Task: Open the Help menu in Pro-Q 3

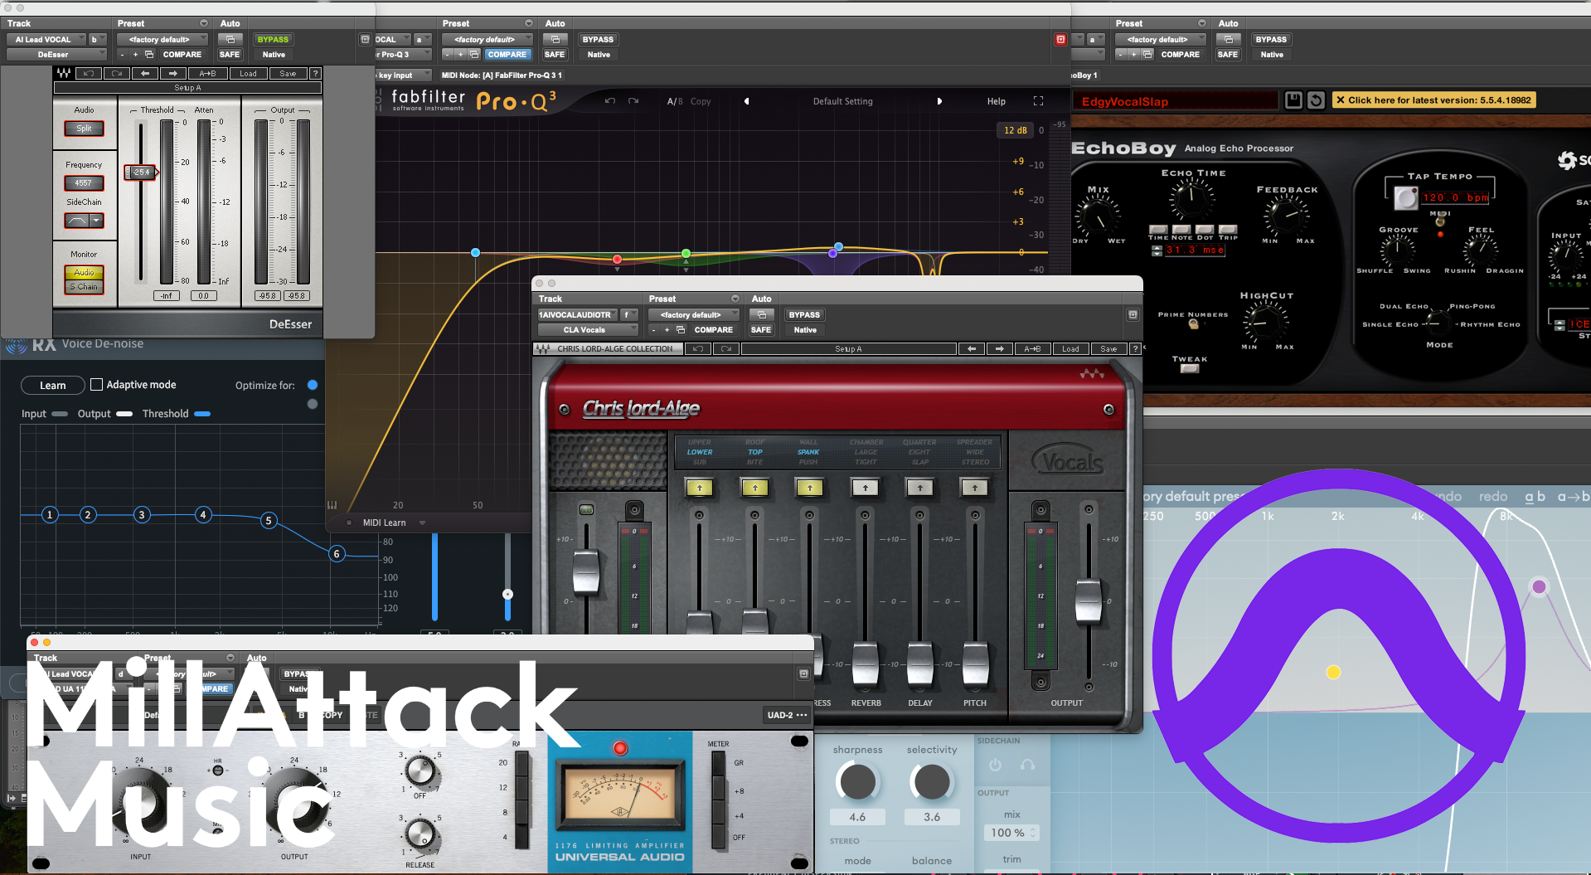Action: click(996, 101)
